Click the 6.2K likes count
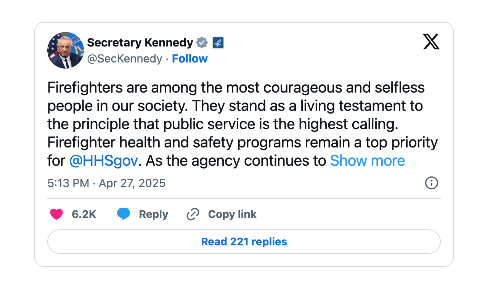Screen dimensions: 485x285 [84, 215]
